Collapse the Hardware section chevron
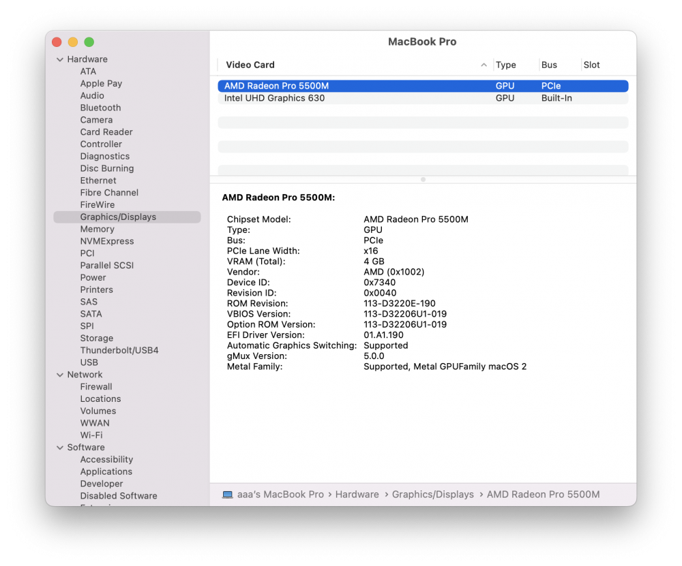This screenshot has height=566, width=682. [60, 59]
